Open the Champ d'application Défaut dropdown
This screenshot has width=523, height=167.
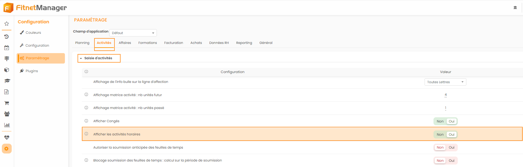pos(133,33)
